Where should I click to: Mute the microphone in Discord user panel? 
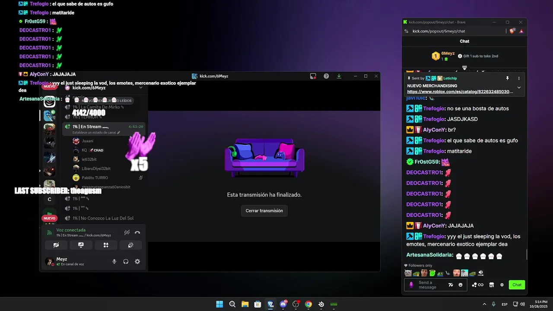point(114,261)
